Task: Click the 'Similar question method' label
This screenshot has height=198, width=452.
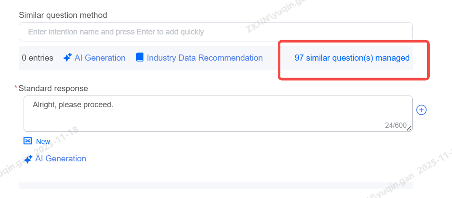Action: click(63, 15)
